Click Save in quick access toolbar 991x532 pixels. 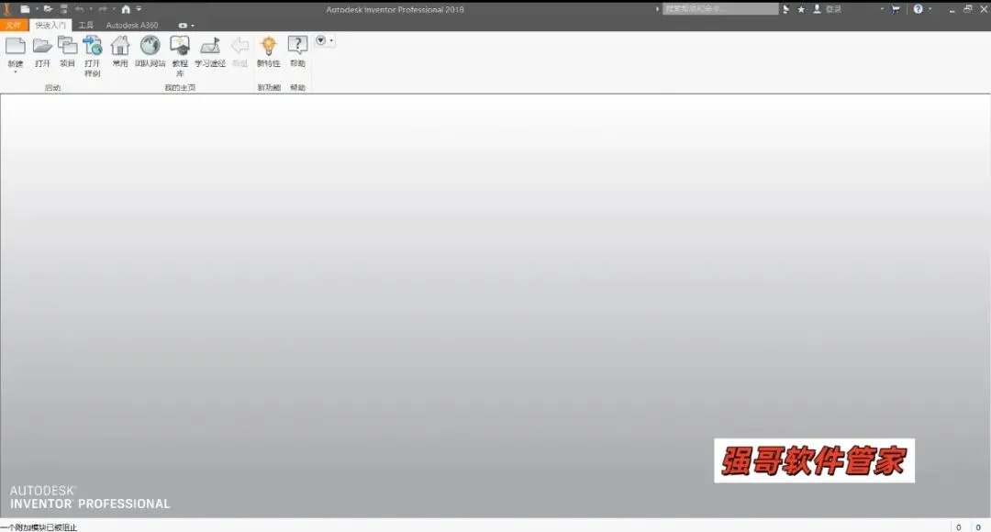click(64, 9)
